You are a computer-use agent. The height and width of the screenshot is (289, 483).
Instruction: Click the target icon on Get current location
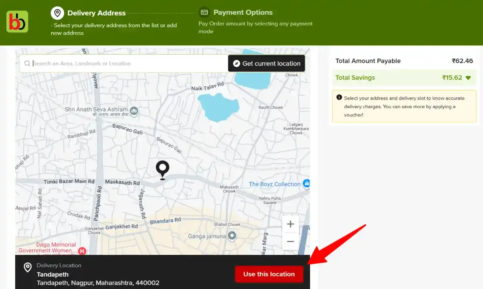[x=236, y=63]
